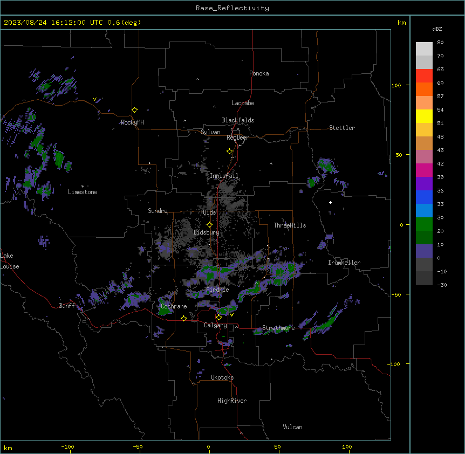The image size is (465, 454).
Task: Click the Stettler town label
Action: pos(342,128)
